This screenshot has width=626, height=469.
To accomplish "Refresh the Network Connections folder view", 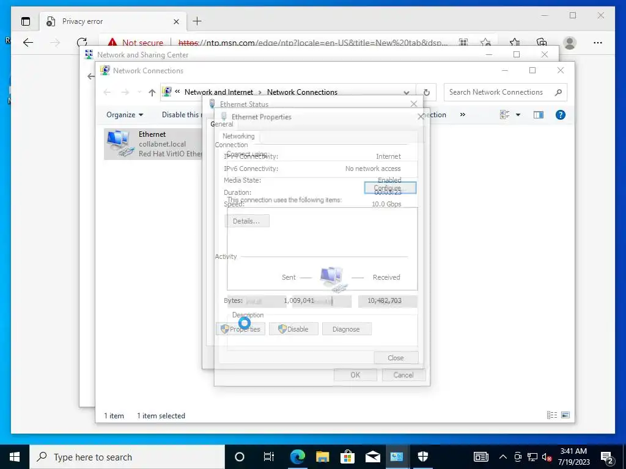I will point(426,93).
